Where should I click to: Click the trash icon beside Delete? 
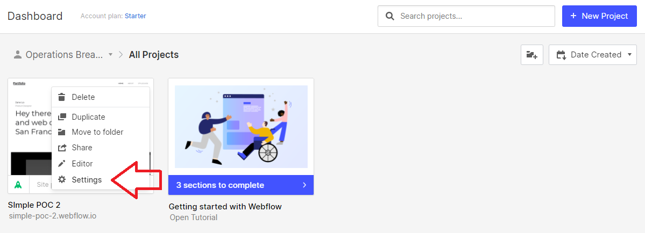tap(62, 97)
